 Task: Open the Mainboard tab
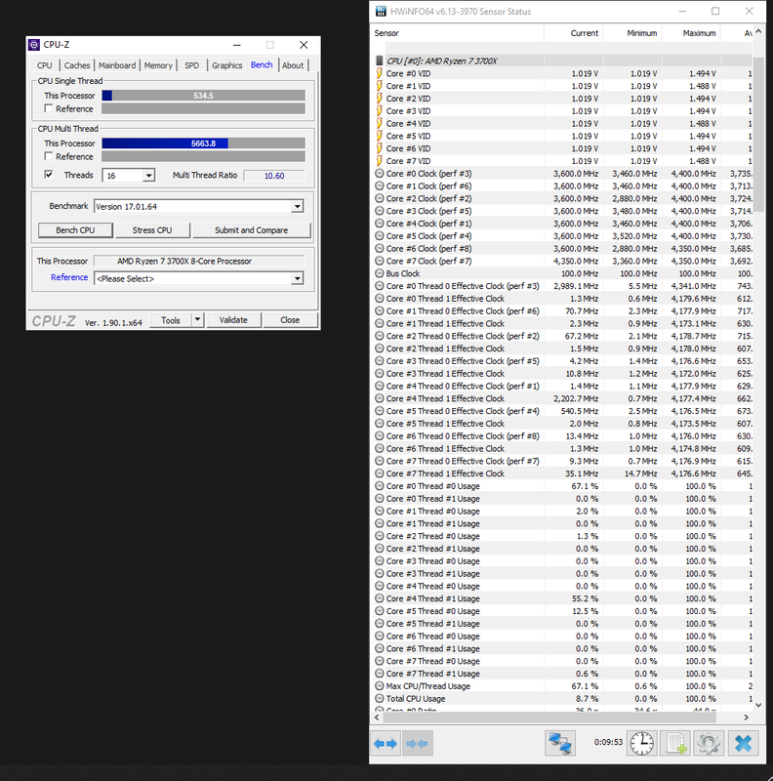pyautogui.click(x=117, y=65)
